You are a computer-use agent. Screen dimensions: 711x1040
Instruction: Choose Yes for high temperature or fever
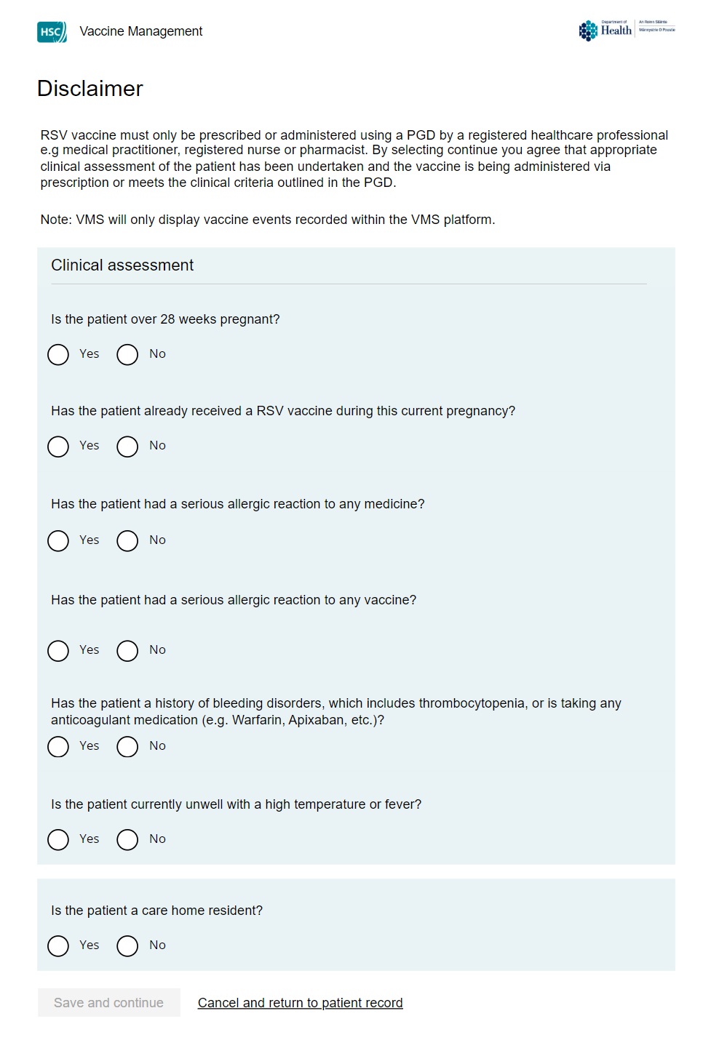(x=58, y=840)
